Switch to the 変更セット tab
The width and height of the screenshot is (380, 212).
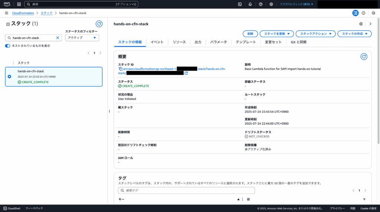click(x=273, y=42)
